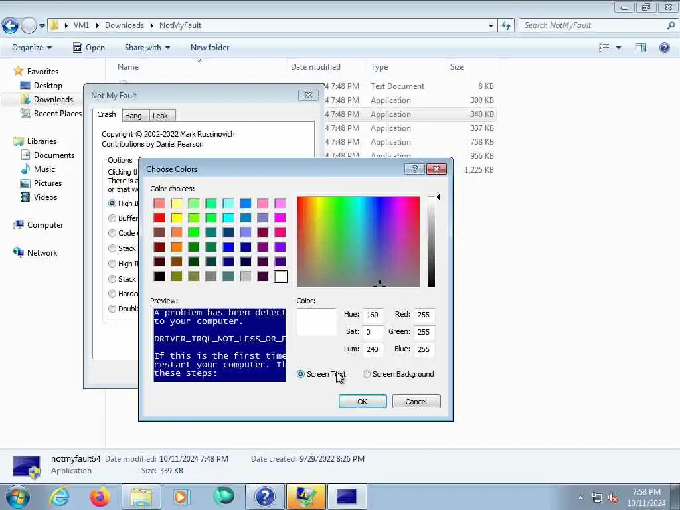Click the refresh address bar icon
Image resolution: width=680 pixels, height=510 pixels.
point(506,26)
